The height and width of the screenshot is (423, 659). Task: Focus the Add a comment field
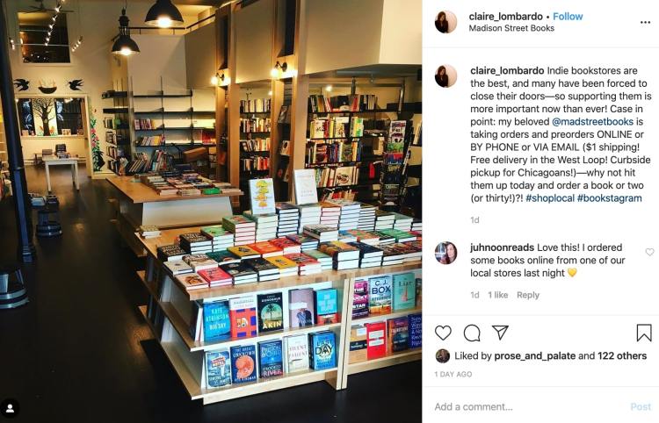[530, 406]
